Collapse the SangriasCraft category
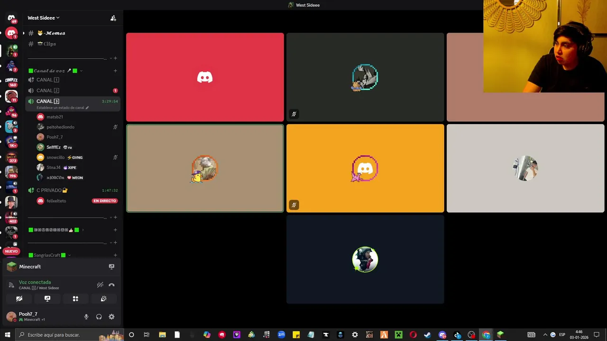The height and width of the screenshot is (341, 607). point(50,255)
